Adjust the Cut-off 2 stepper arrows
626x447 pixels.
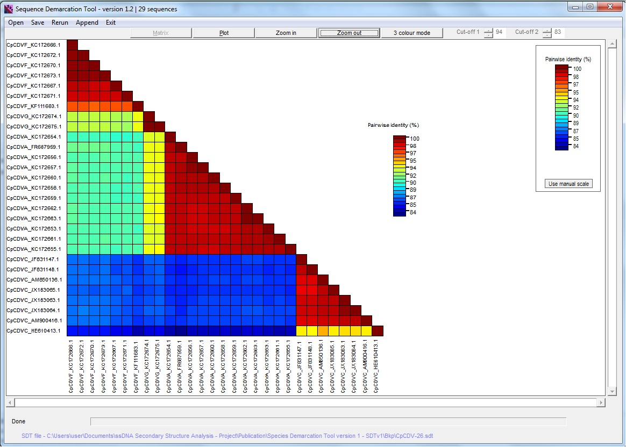click(x=546, y=33)
